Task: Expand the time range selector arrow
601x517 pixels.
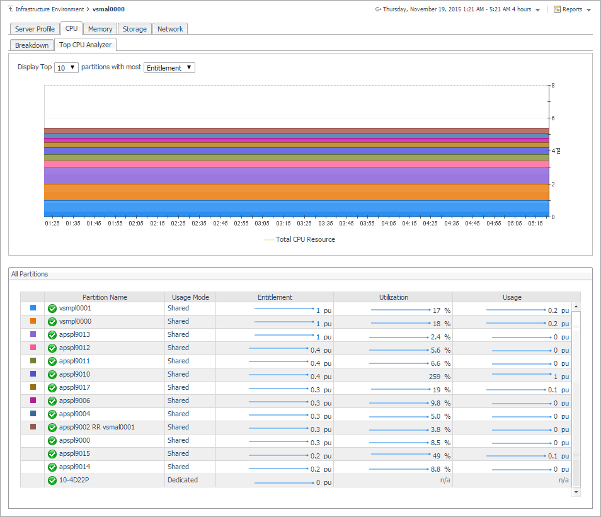Action: [x=537, y=10]
